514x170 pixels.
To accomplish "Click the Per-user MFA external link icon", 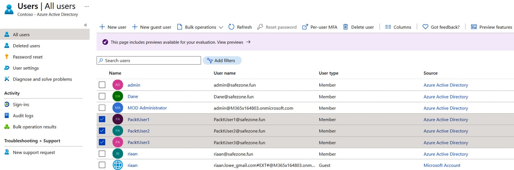I will click(x=305, y=27).
